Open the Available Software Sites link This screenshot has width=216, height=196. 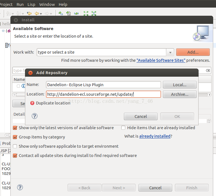click(x=161, y=60)
